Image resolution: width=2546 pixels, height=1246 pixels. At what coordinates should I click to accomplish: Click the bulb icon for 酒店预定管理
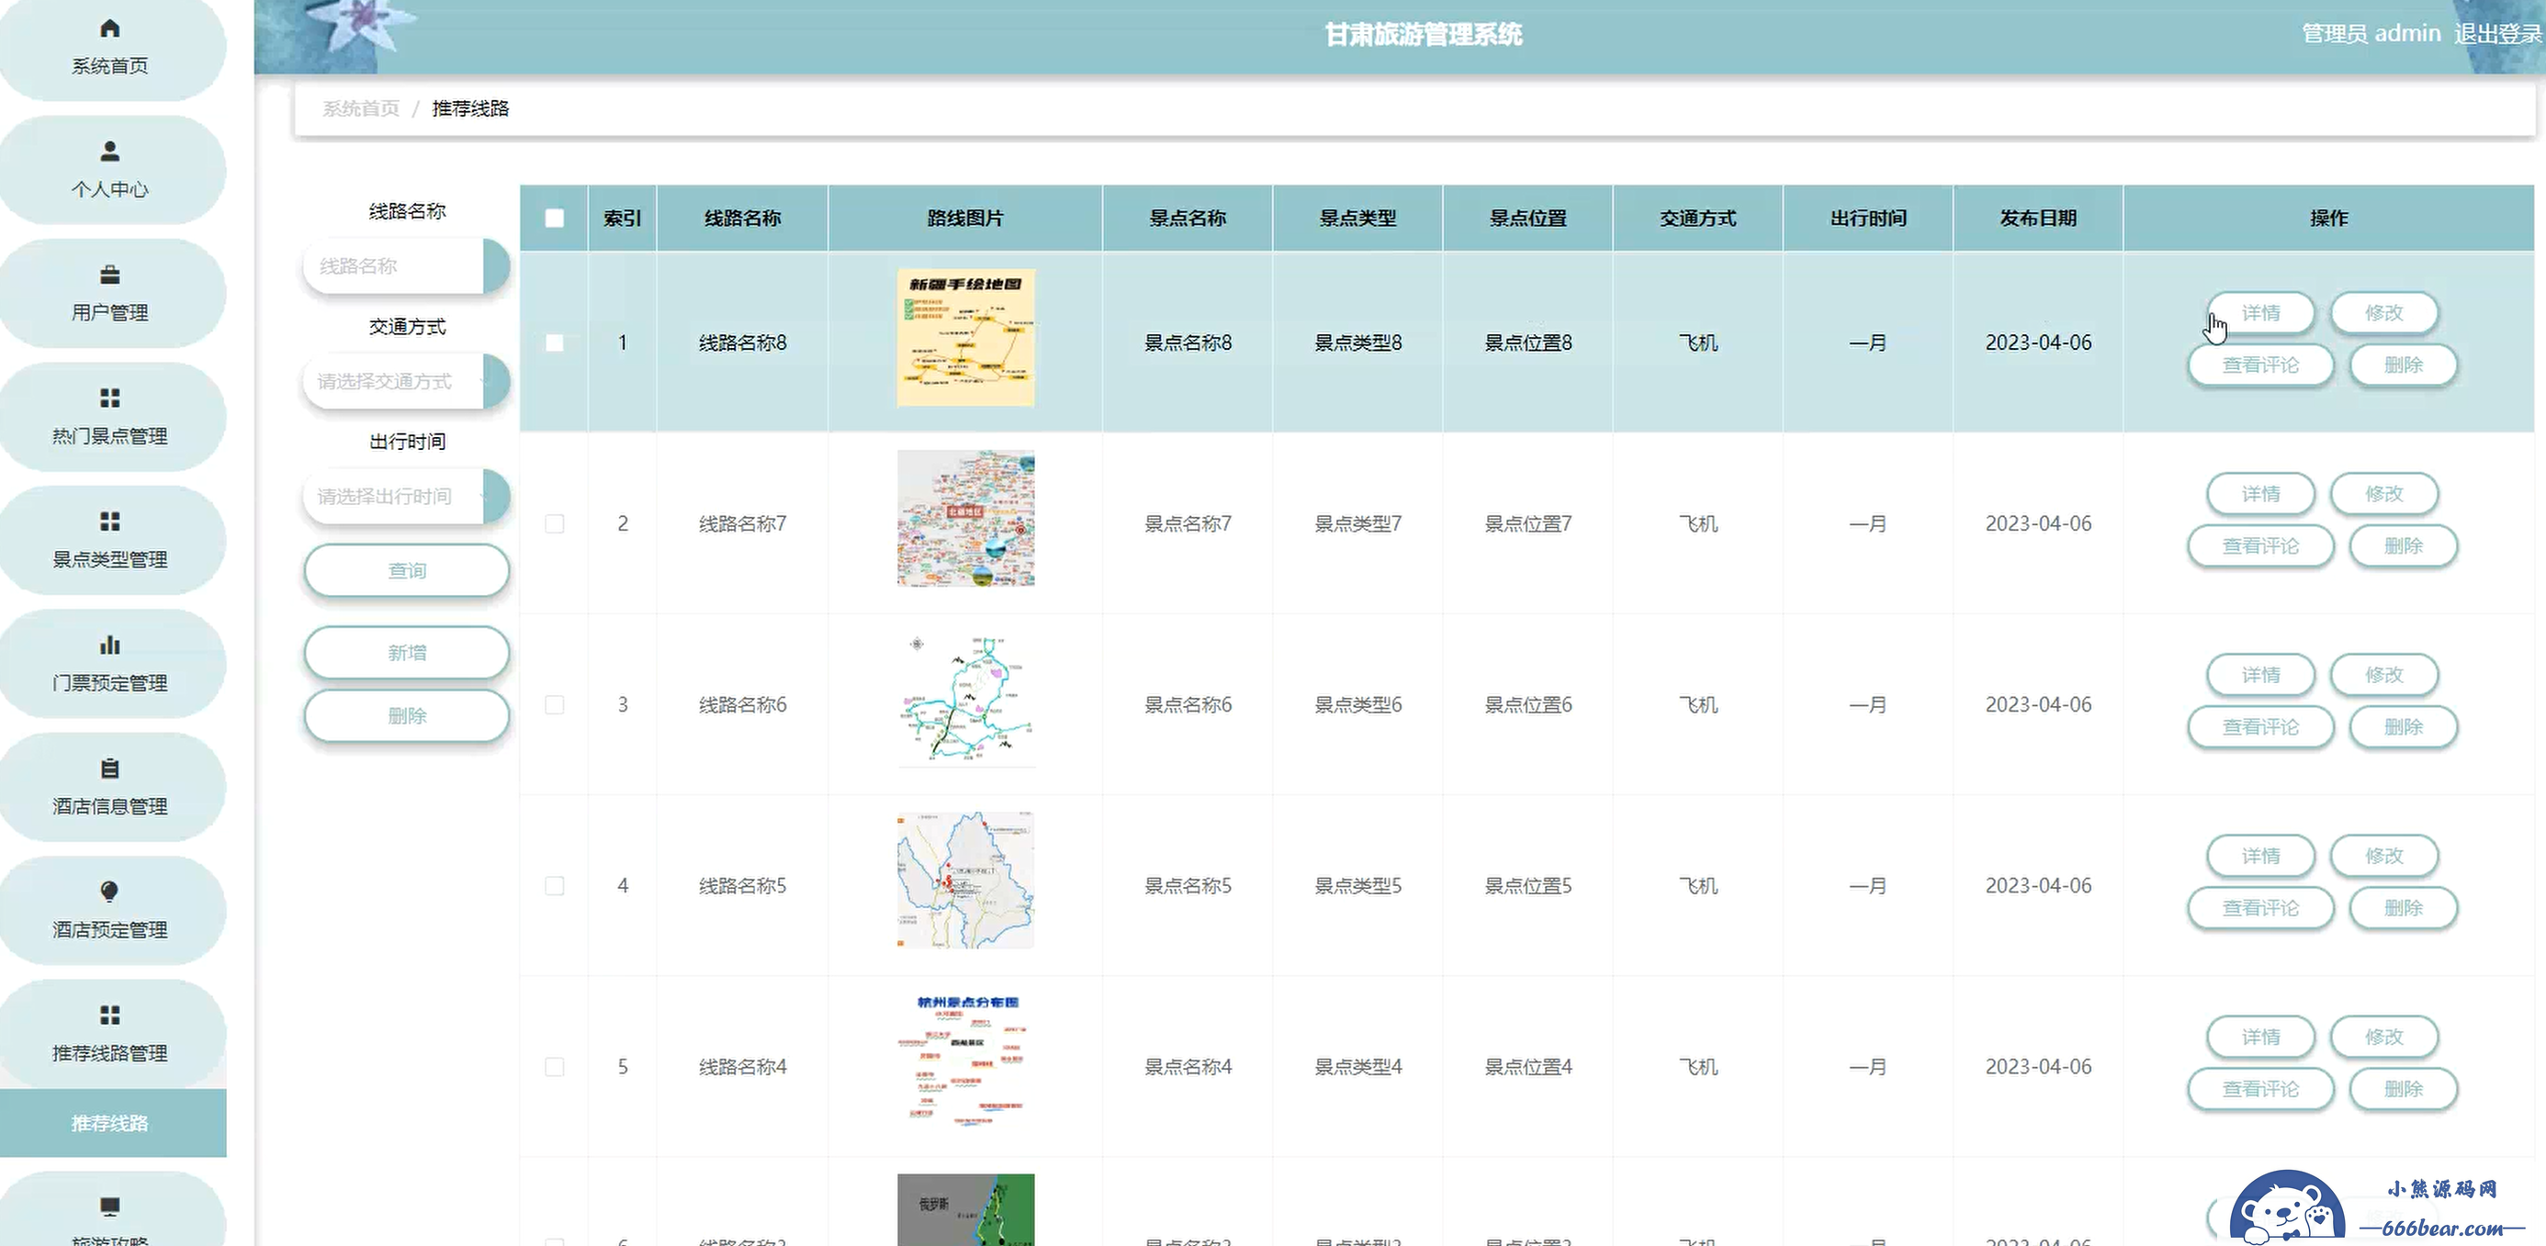[x=109, y=892]
